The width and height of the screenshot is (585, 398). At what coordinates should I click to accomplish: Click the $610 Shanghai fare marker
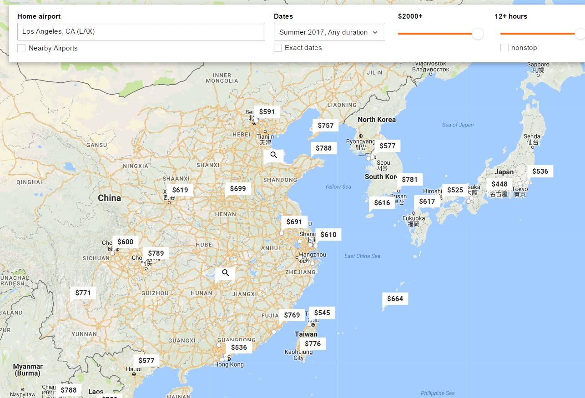point(328,235)
